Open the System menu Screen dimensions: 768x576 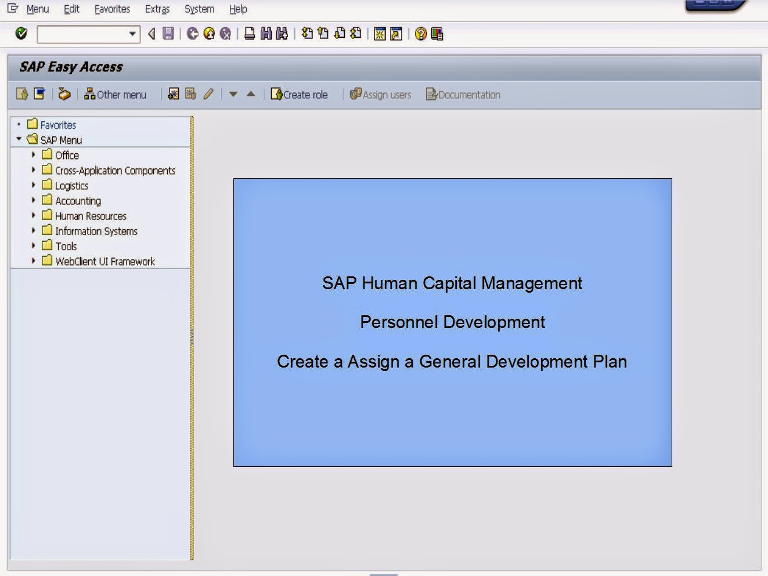coord(199,9)
